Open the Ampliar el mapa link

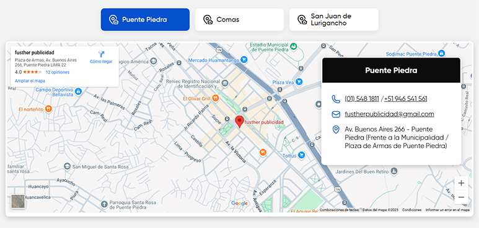pos(30,81)
